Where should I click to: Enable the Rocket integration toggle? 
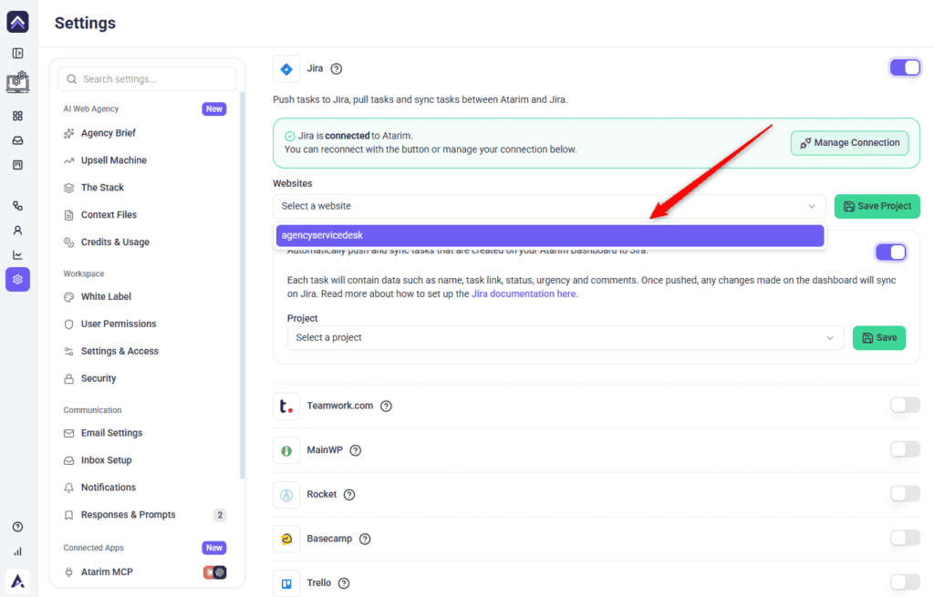[905, 493]
